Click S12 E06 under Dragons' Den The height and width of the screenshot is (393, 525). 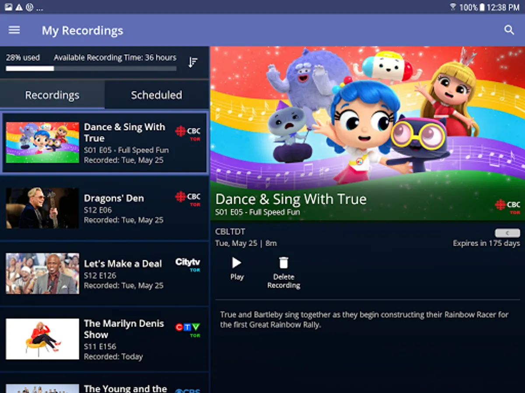click(98, 210)
